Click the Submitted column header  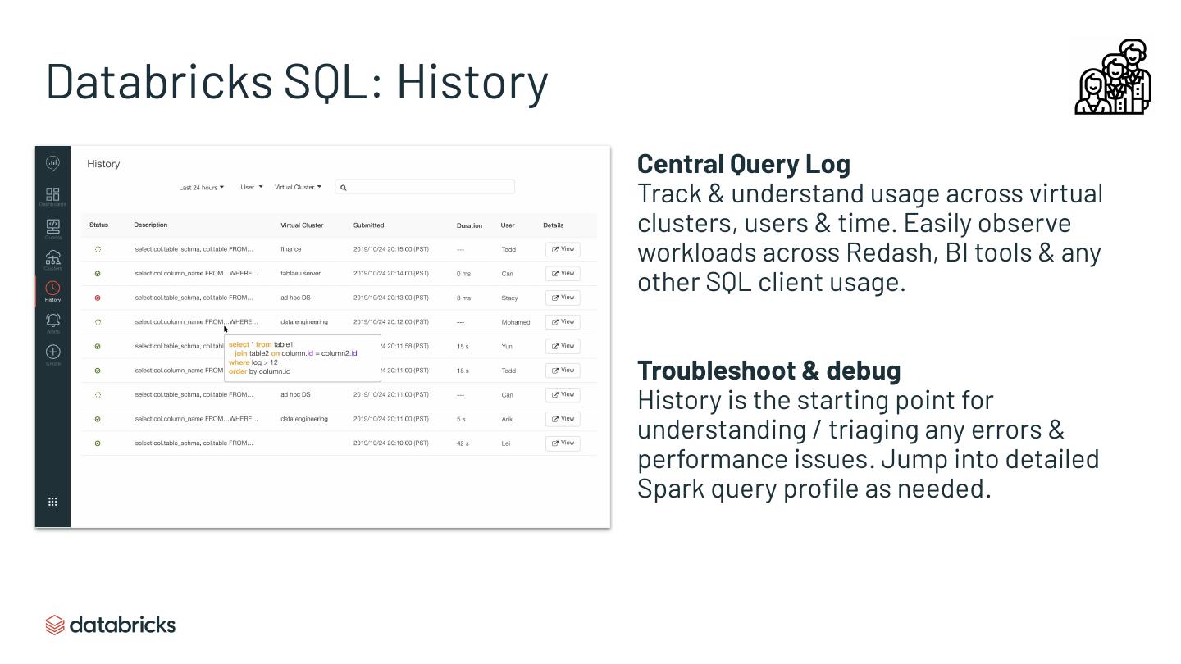(x=368, y=225)
